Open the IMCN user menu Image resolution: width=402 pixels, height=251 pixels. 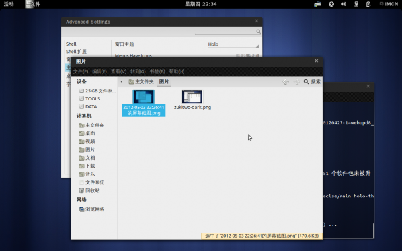(x=389, y=4)
